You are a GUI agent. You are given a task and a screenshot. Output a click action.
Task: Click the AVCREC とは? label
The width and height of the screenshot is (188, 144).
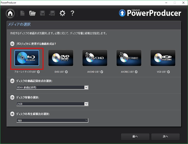127,72
